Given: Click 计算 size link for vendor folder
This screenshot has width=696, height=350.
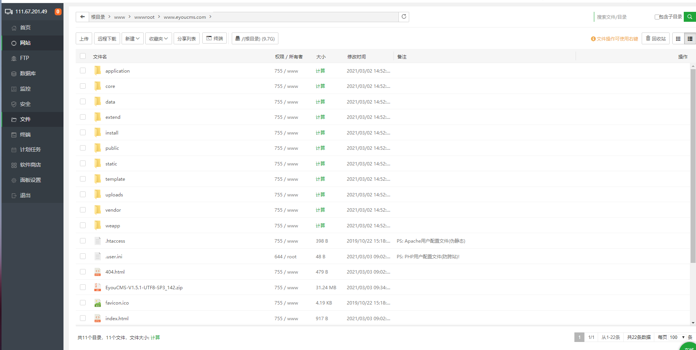Looking at the screenshot, I should [320, 210].
